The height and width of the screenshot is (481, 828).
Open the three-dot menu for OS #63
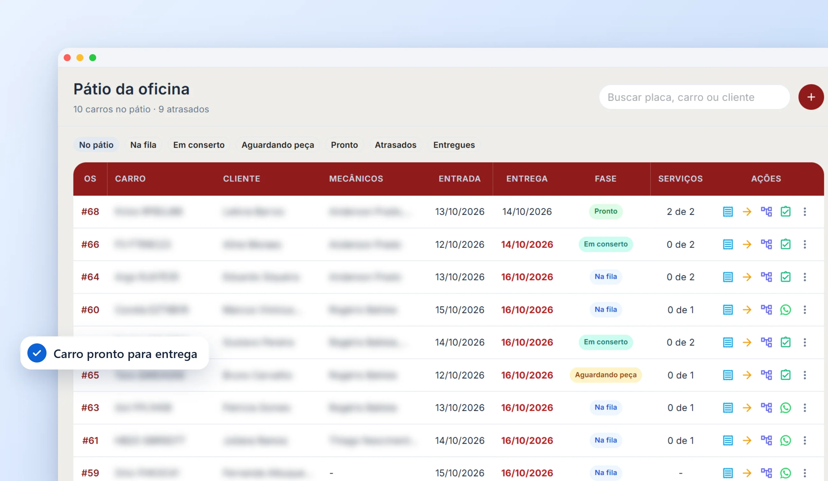coord(805,408)
